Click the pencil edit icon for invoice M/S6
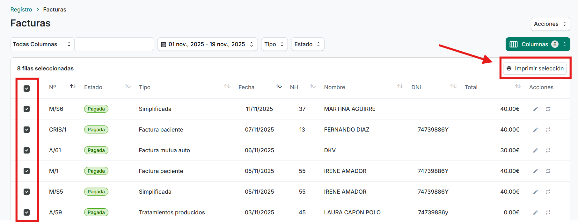Image resolution: width=578 pixels, height=222 pixels. (535, 109)
